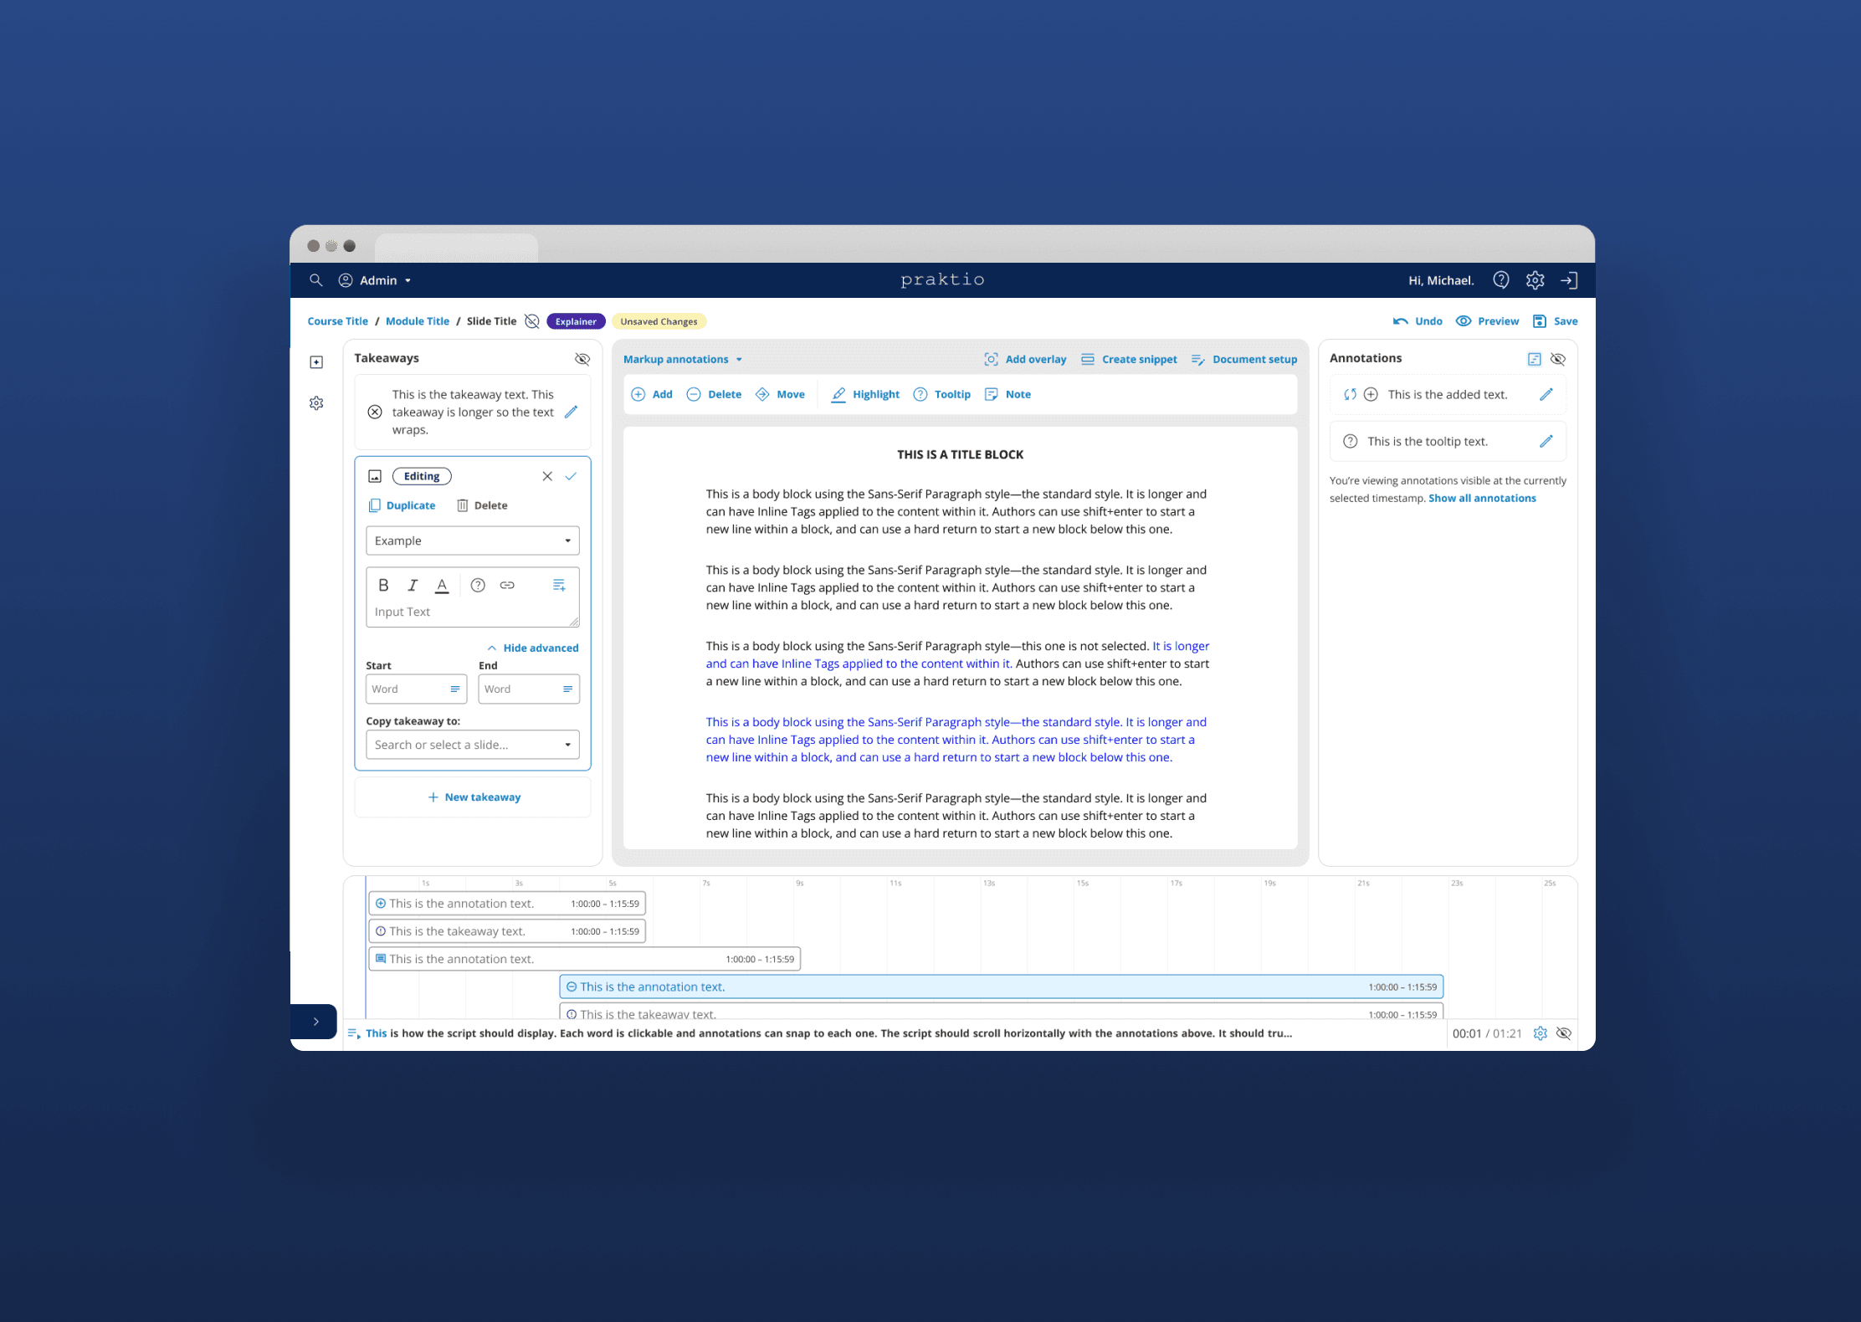The width and height of the screenshot is (1861, 1322).
Task: Go to Module Title breadcrumb
Action: click(x=417, y=321)
